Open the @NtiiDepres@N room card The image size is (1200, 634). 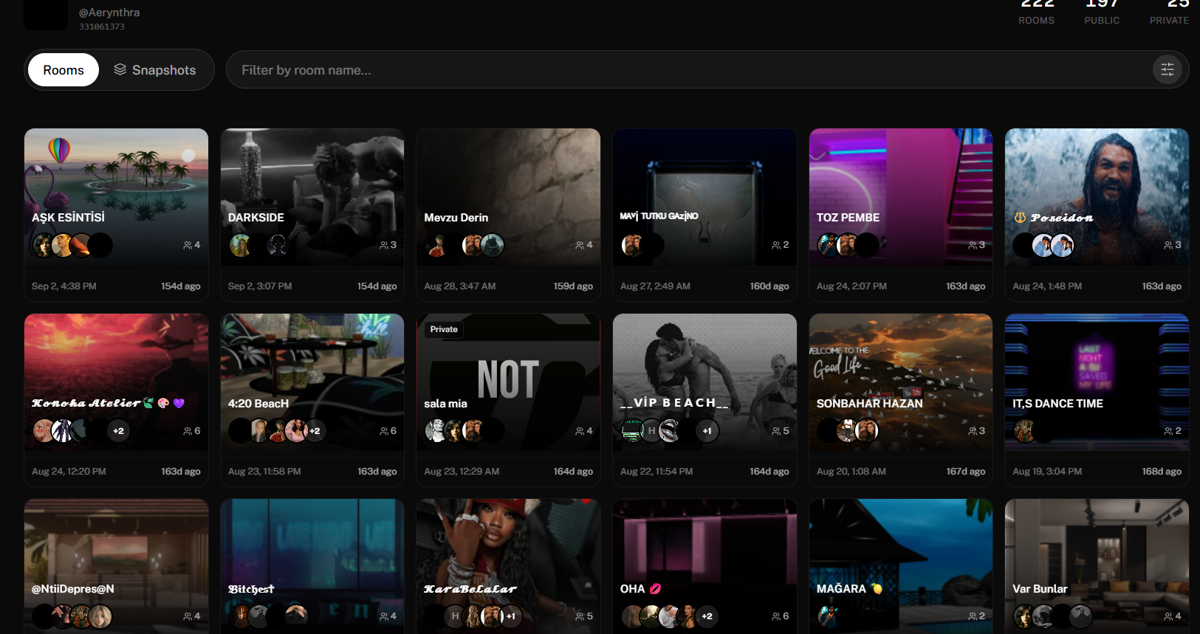tap(116, 566)
